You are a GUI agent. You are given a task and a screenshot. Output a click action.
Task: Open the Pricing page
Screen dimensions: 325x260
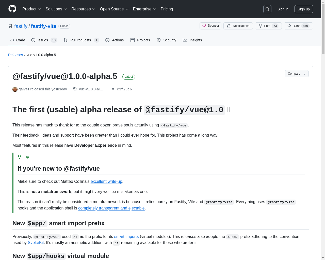tap(167, 9)
